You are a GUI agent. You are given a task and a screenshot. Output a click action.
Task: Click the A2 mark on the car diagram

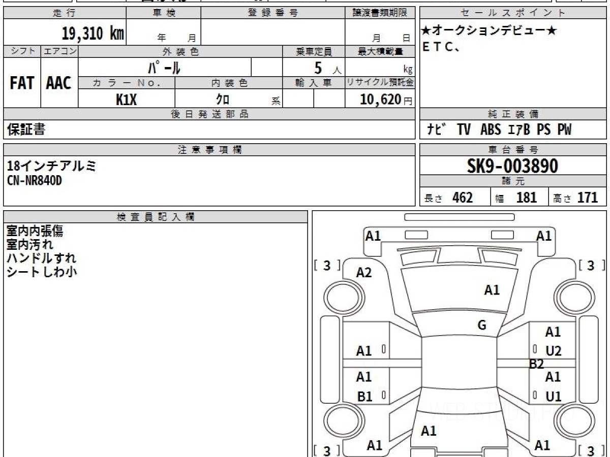tap(364, 273)
